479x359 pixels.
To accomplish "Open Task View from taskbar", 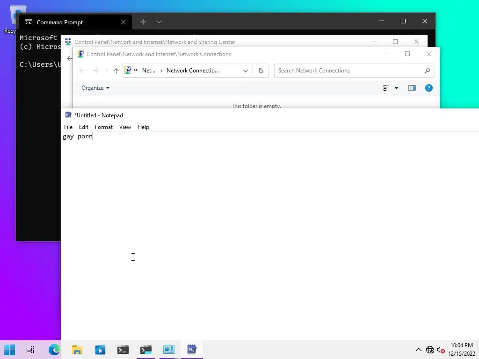I will click(x=30, y=350).
